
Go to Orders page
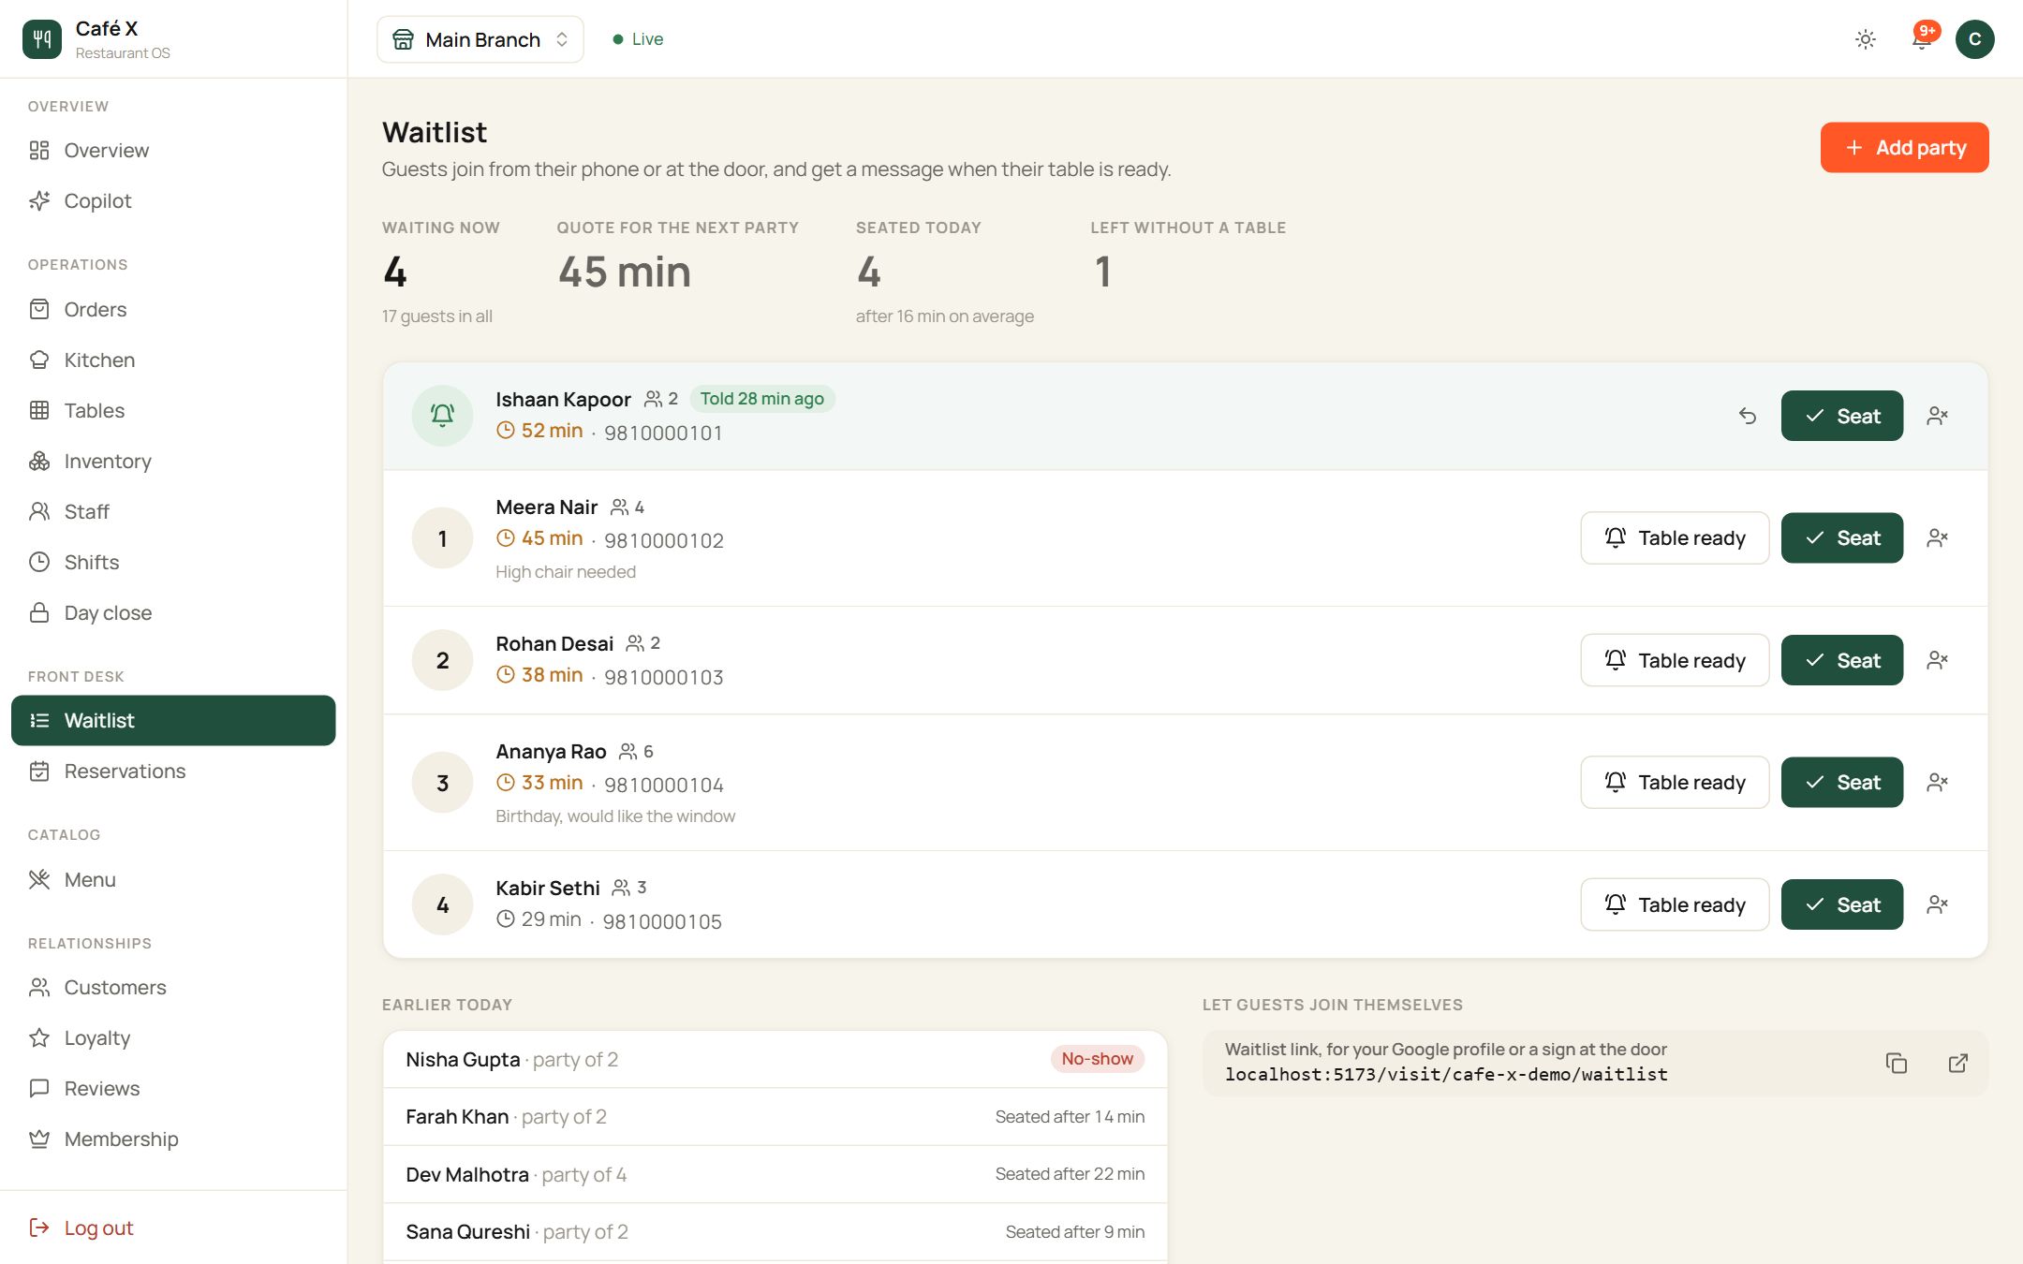[x=173, y=309]
